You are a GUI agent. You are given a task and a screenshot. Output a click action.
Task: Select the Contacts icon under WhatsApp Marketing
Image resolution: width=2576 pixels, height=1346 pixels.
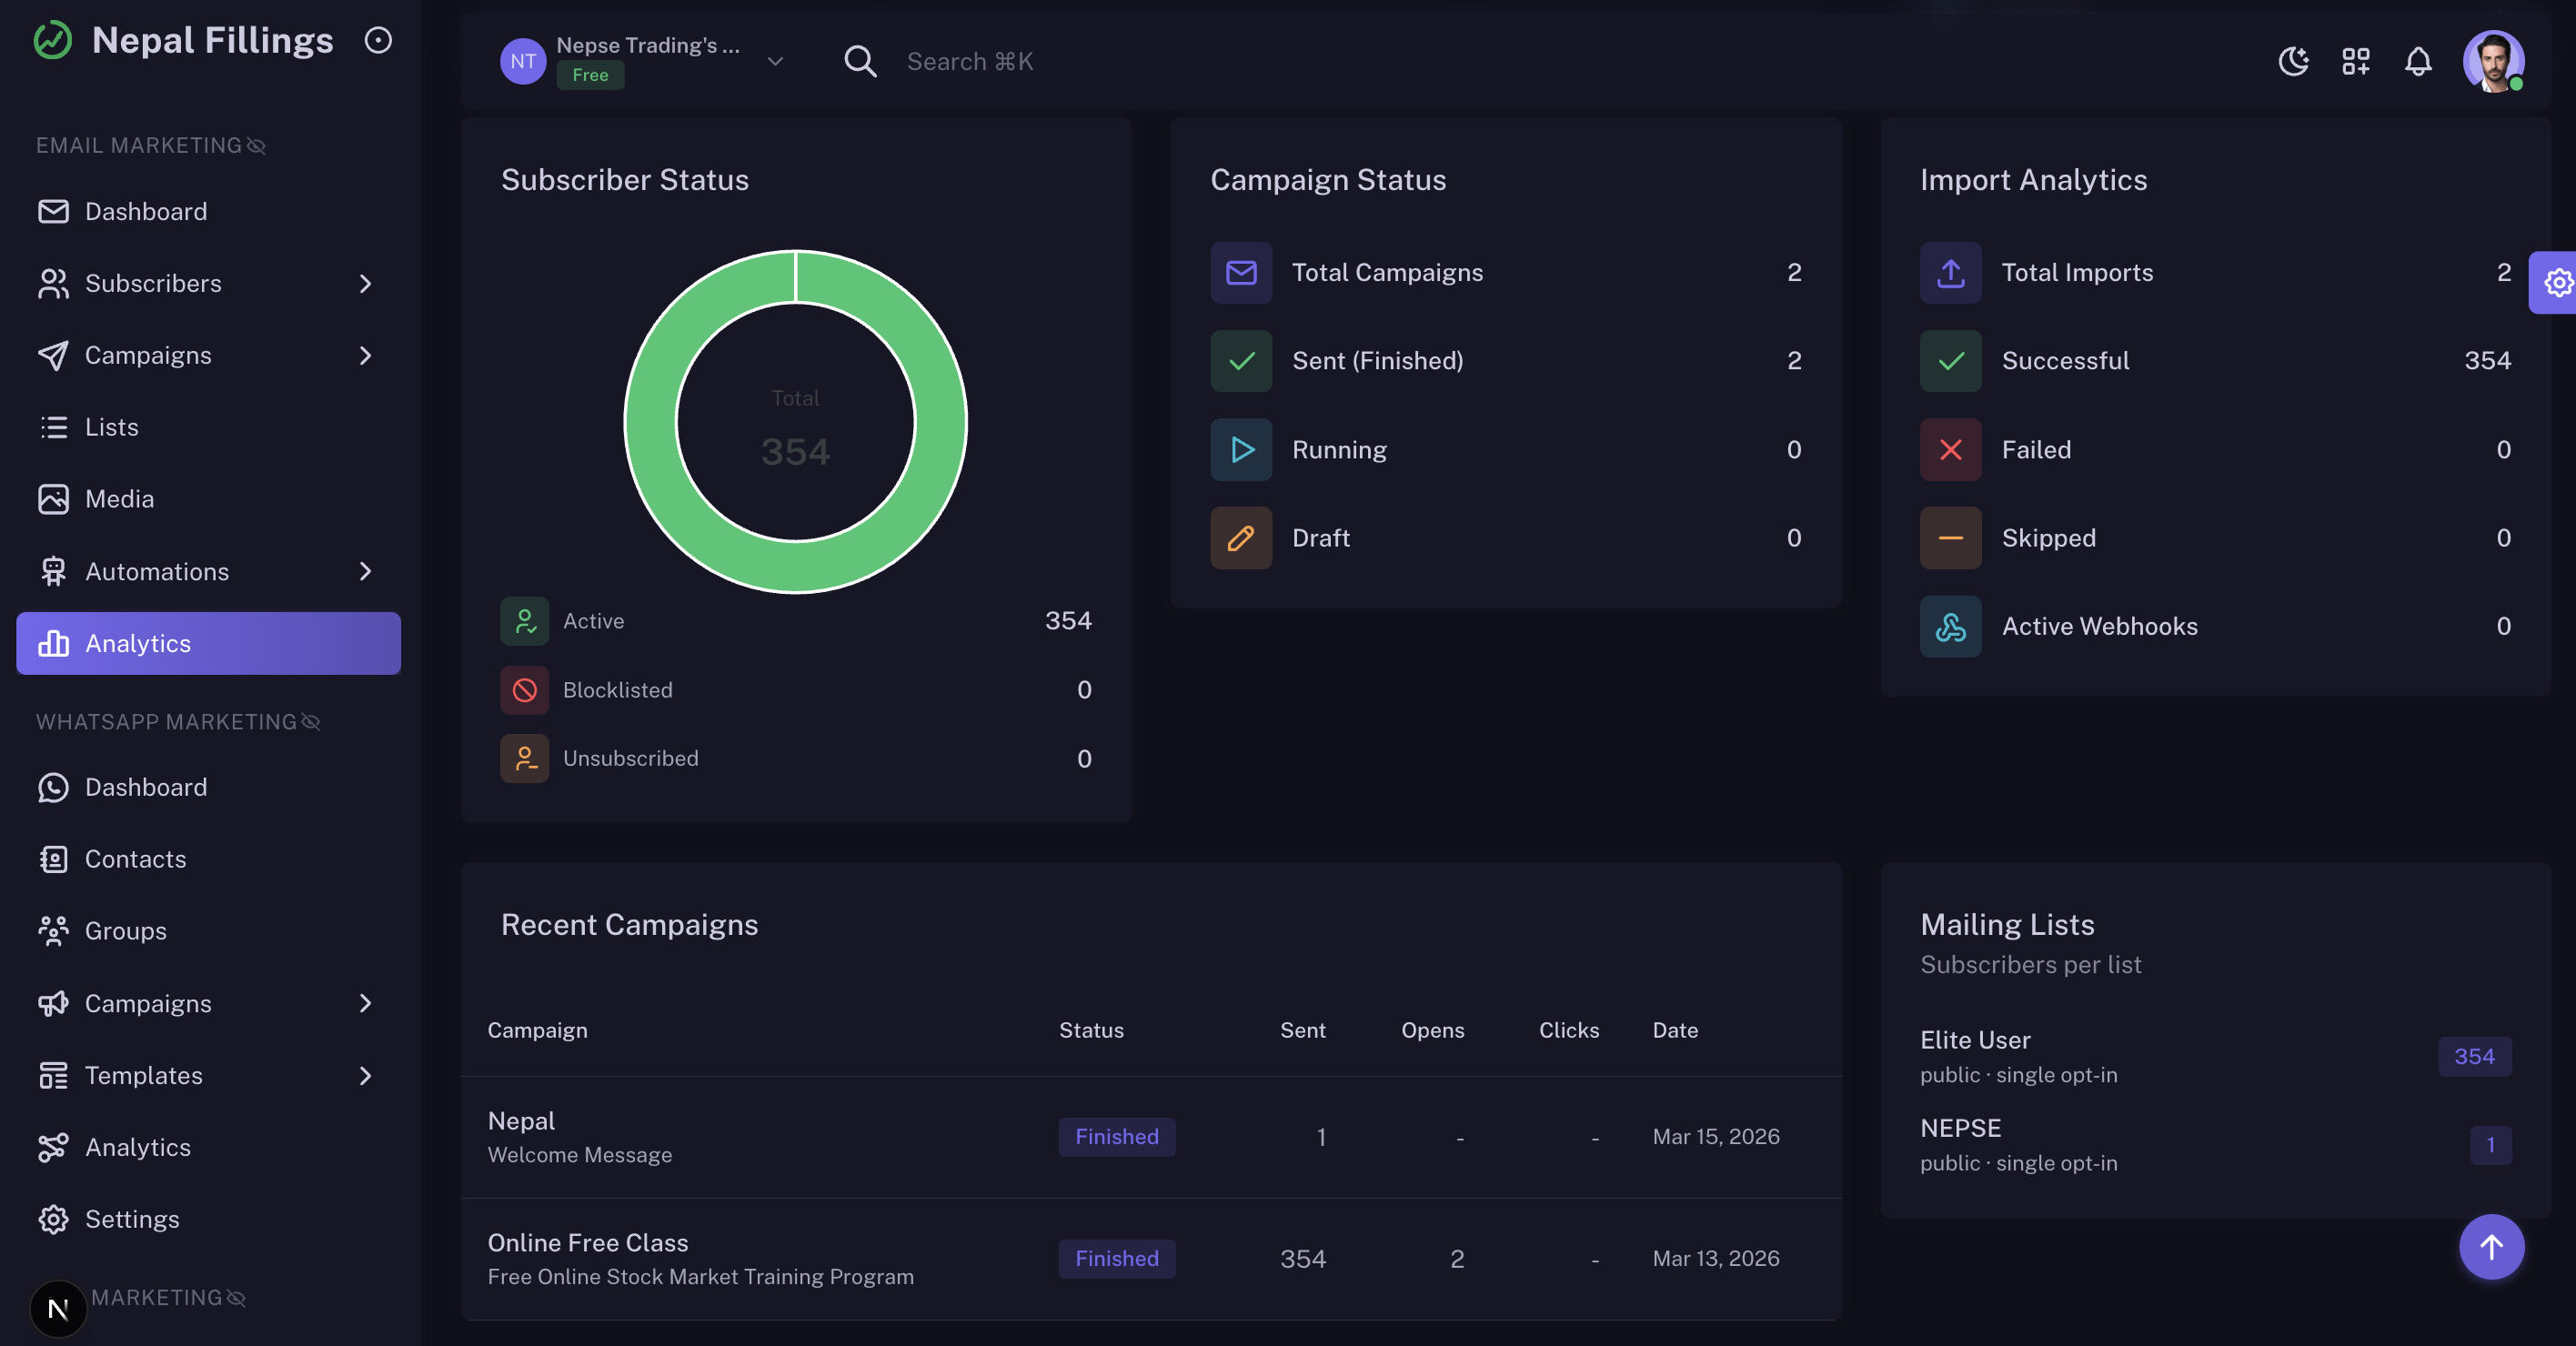[x=55, y=859]
